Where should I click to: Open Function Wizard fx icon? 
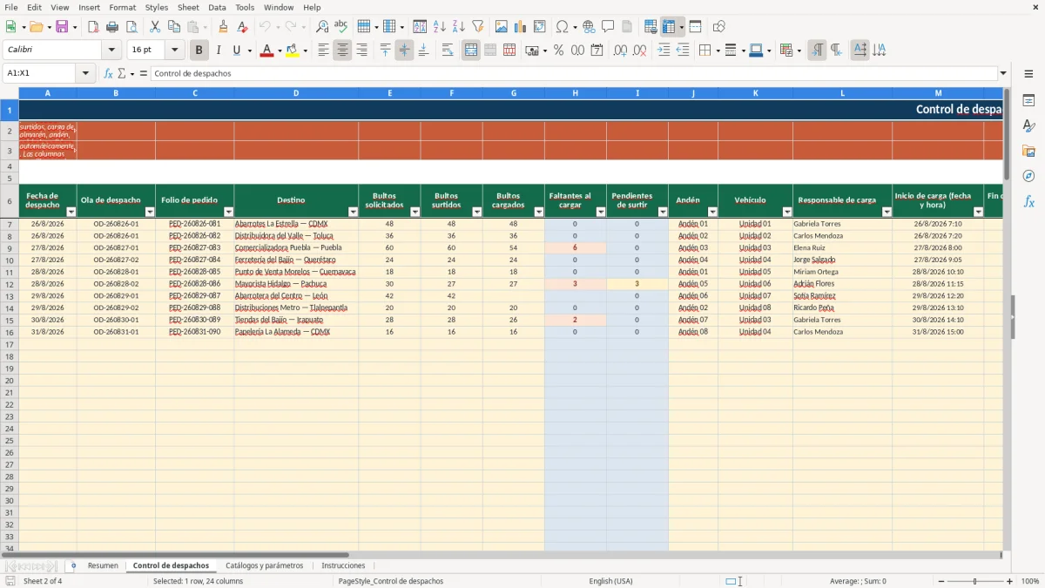click(108, 73)
